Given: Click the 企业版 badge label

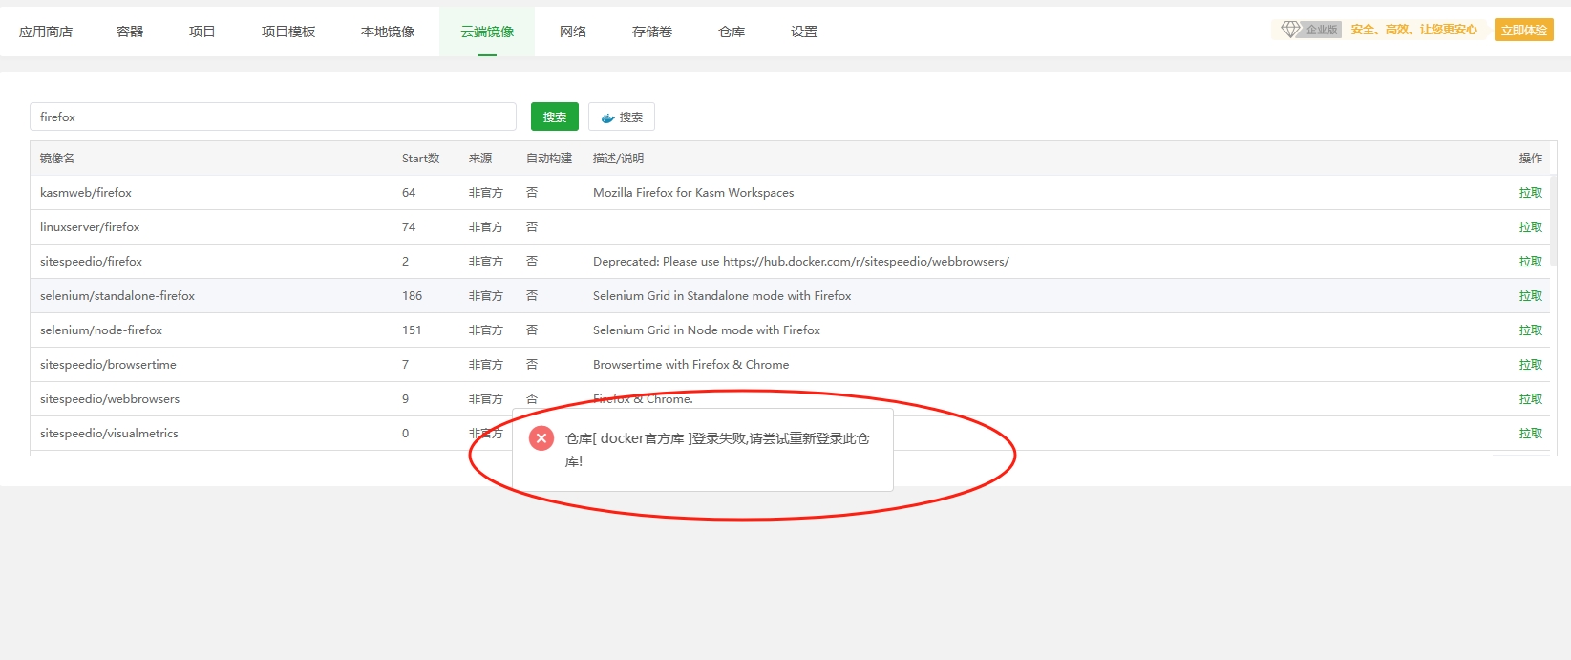Looking at the screenshot, I should pyautogui.click(x=1322, y=30).
